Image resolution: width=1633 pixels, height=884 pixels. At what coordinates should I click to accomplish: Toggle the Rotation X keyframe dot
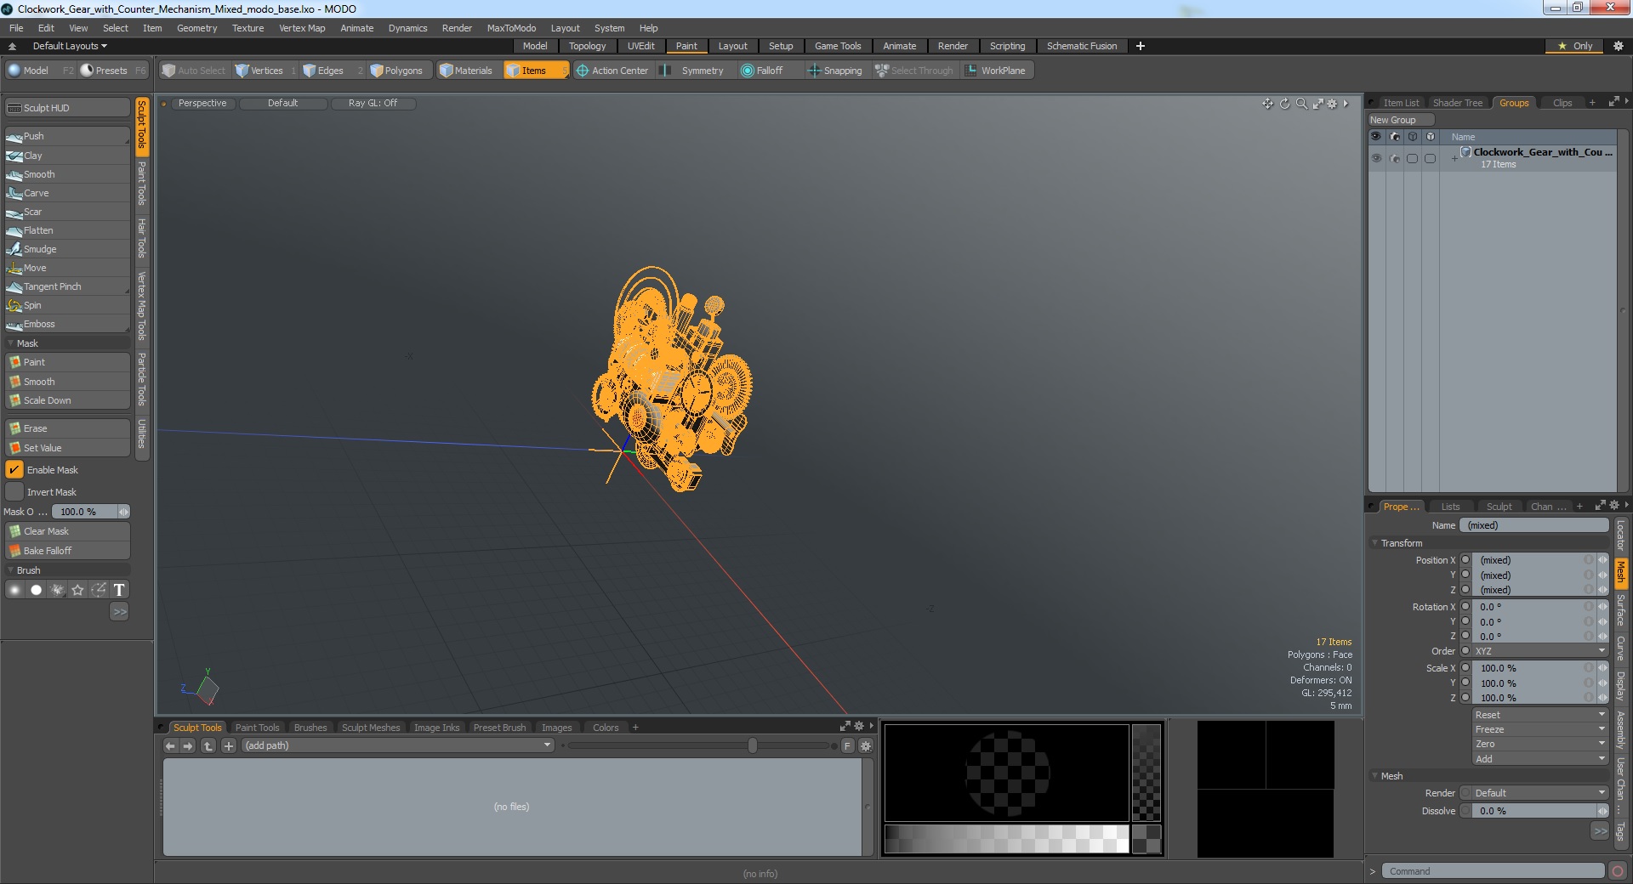pos(1465,607)
